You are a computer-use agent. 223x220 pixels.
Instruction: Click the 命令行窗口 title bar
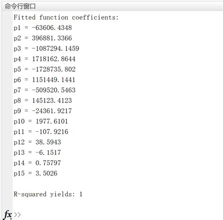tap(112, 7)
